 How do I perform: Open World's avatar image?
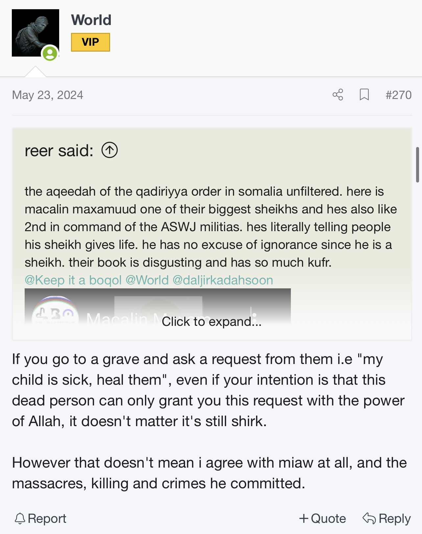(x=35, y=33)
